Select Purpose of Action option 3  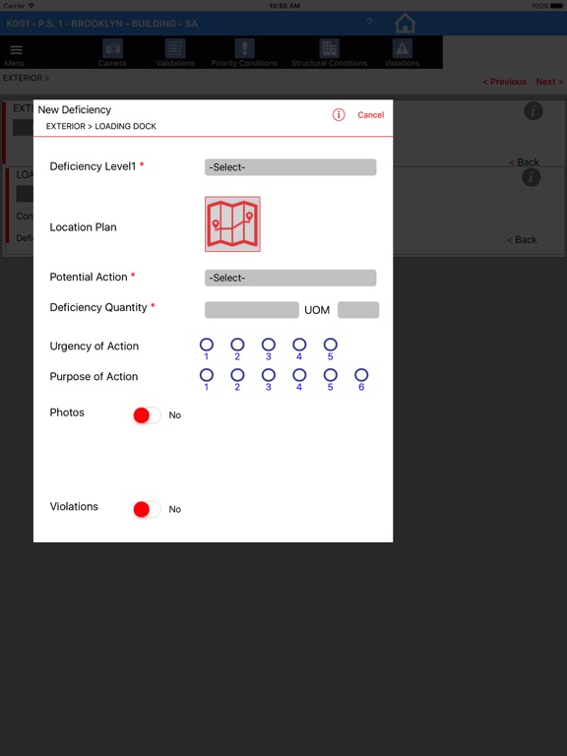(269, 375)
